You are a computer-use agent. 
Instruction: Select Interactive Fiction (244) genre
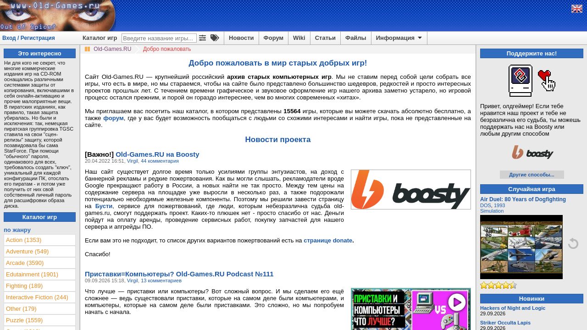[x=40, y=297]
